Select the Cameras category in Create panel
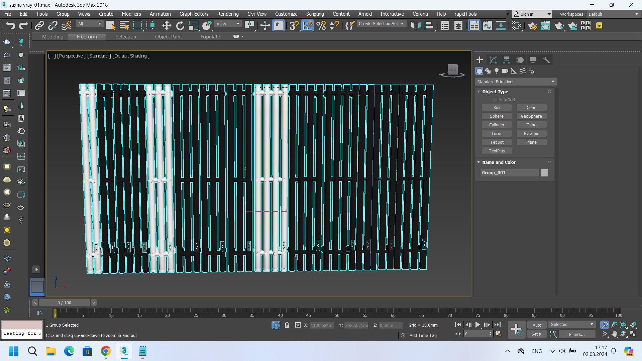Screen dimensions: 642x361 coord(505,71)
